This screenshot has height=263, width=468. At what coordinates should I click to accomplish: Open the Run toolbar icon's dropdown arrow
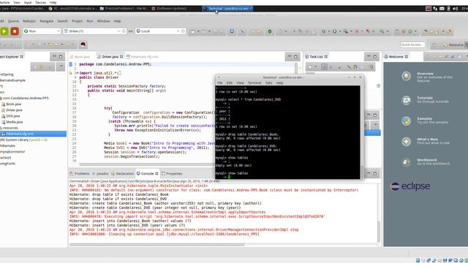[339, 31]
